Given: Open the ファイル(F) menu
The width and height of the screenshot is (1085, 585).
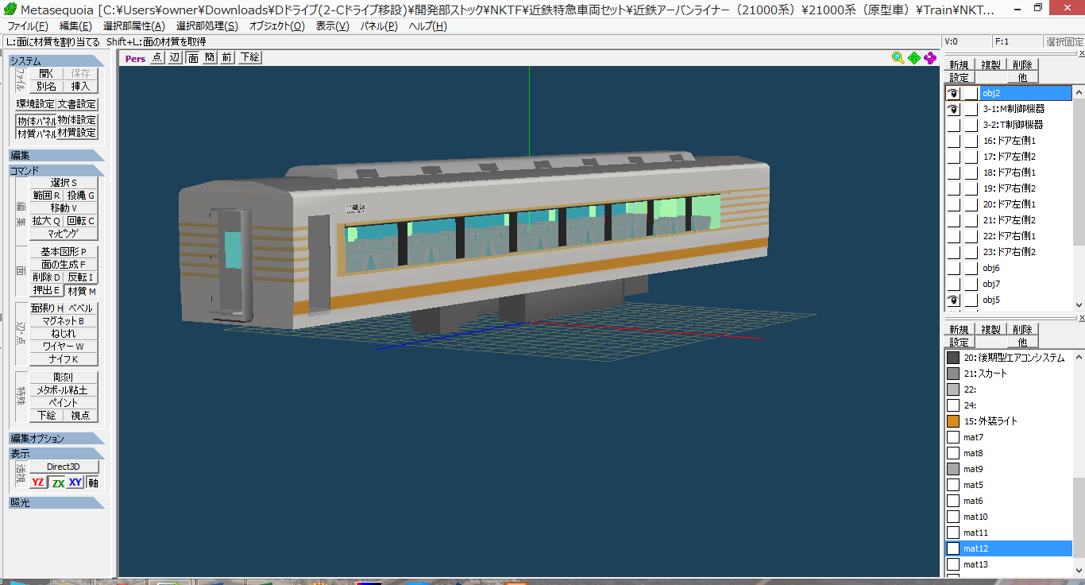Looking at the screenshot, I should [28, 26].
